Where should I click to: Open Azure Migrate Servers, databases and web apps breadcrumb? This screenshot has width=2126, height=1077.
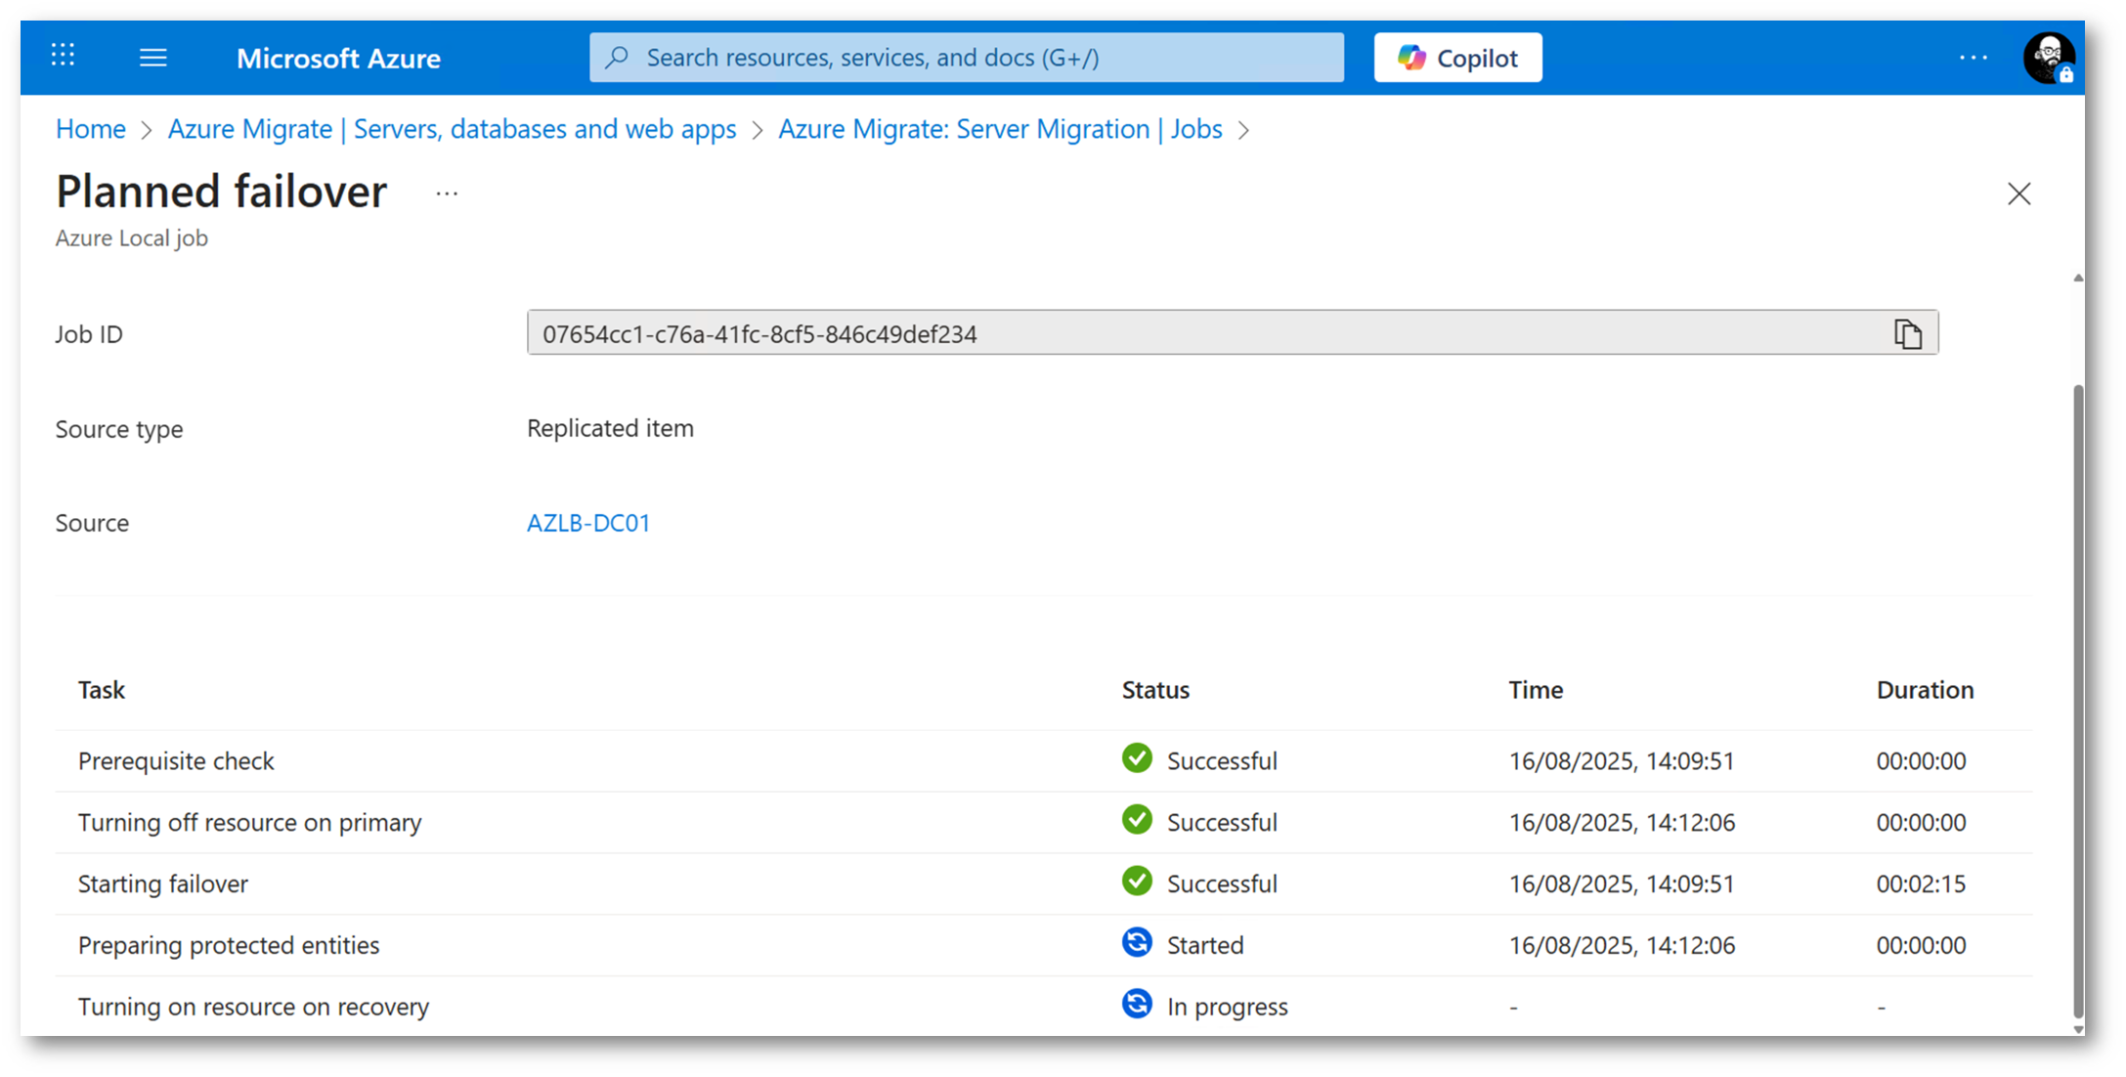point(452,129)
